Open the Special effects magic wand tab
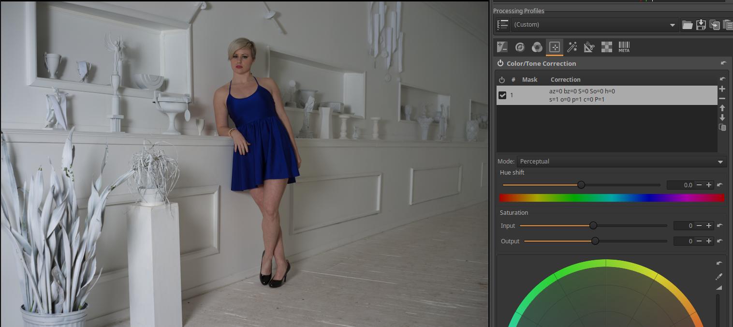The width and height of the screenshot is (733, 327). [572, 47]
